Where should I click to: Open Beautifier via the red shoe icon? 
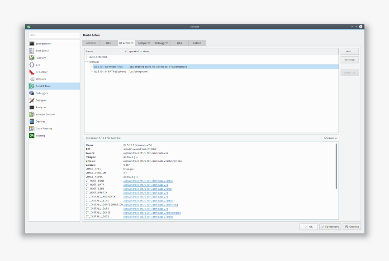(32, 72)
